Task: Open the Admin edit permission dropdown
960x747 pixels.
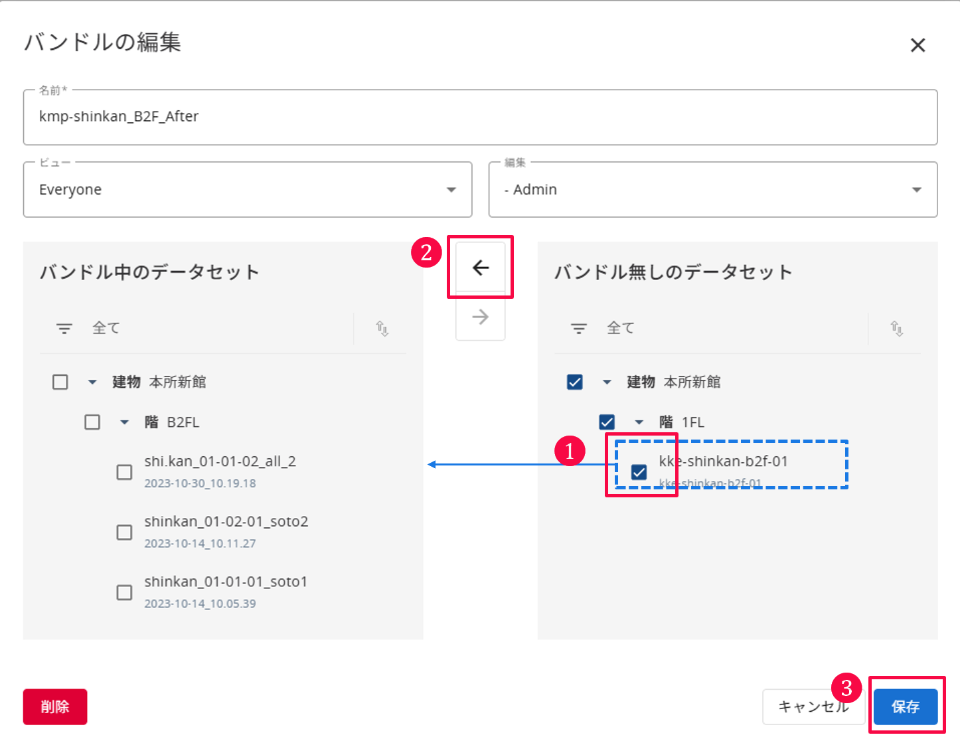Action: point(713,190)
